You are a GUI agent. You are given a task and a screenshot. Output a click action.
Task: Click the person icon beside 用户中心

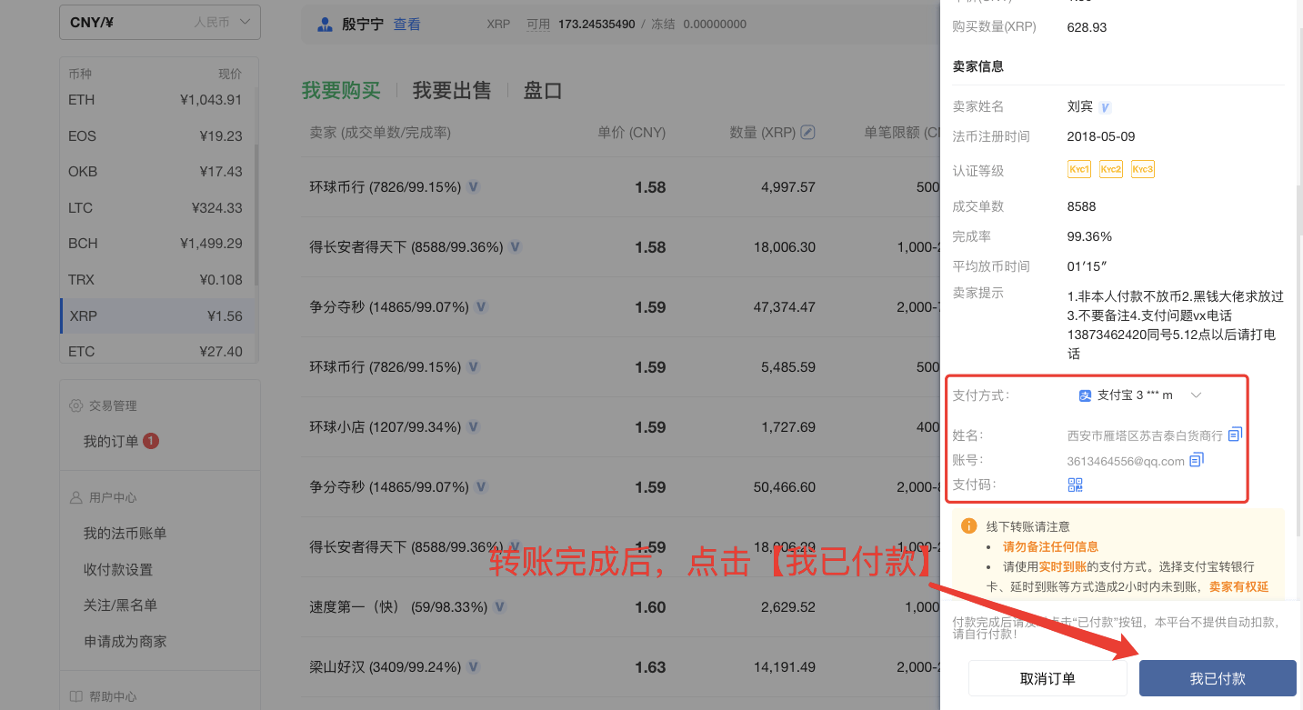(75, 497)
